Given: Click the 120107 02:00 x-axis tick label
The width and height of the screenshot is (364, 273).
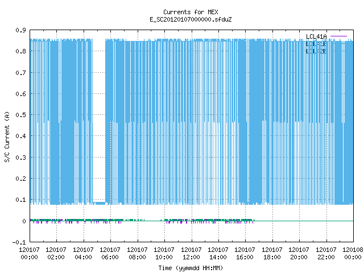Looking at the screenshot, I should click(x=56, y=254).
